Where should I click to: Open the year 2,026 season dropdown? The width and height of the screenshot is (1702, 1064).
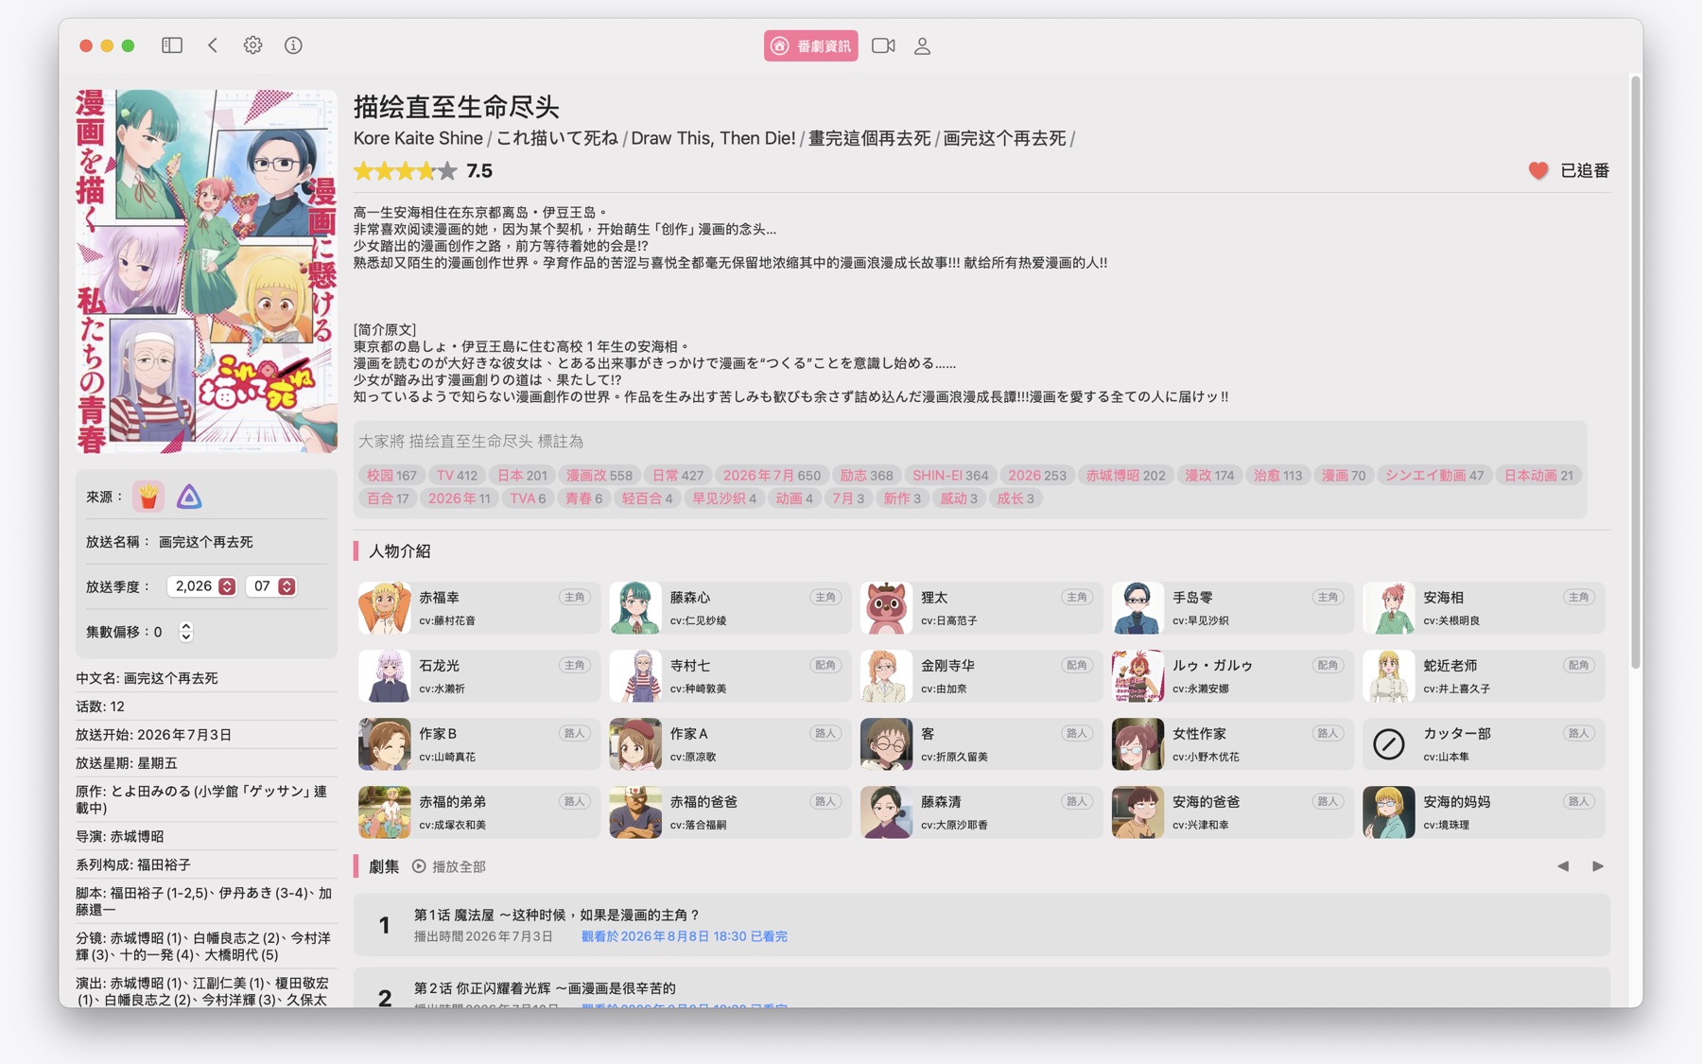pos(201,586)
